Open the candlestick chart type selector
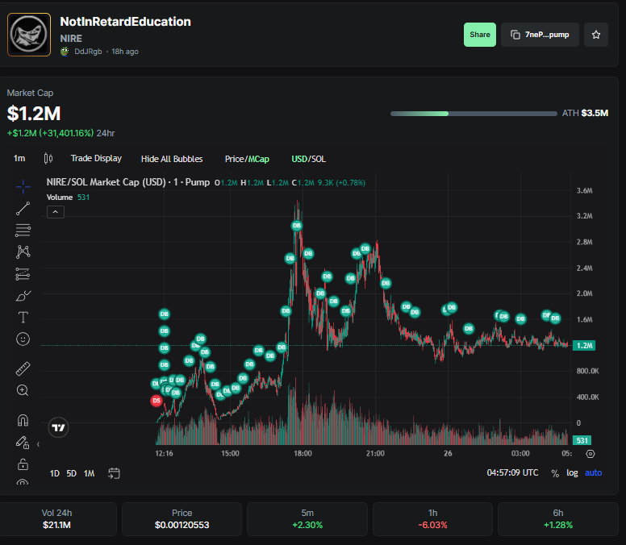This screenshot has height=545, width=626. coord(48,158)
